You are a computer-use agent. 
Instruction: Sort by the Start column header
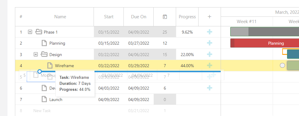[109, 16]
